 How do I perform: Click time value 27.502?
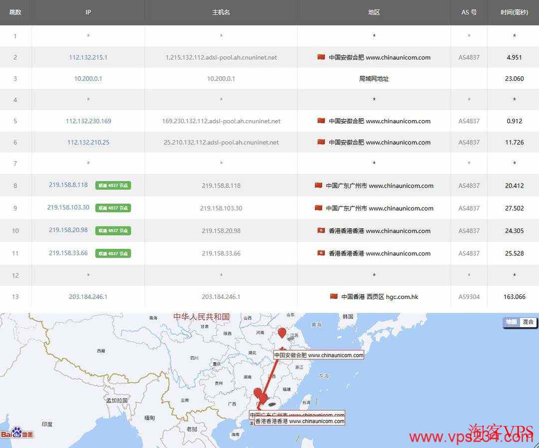pyautogui.click(x=514, y=208)
